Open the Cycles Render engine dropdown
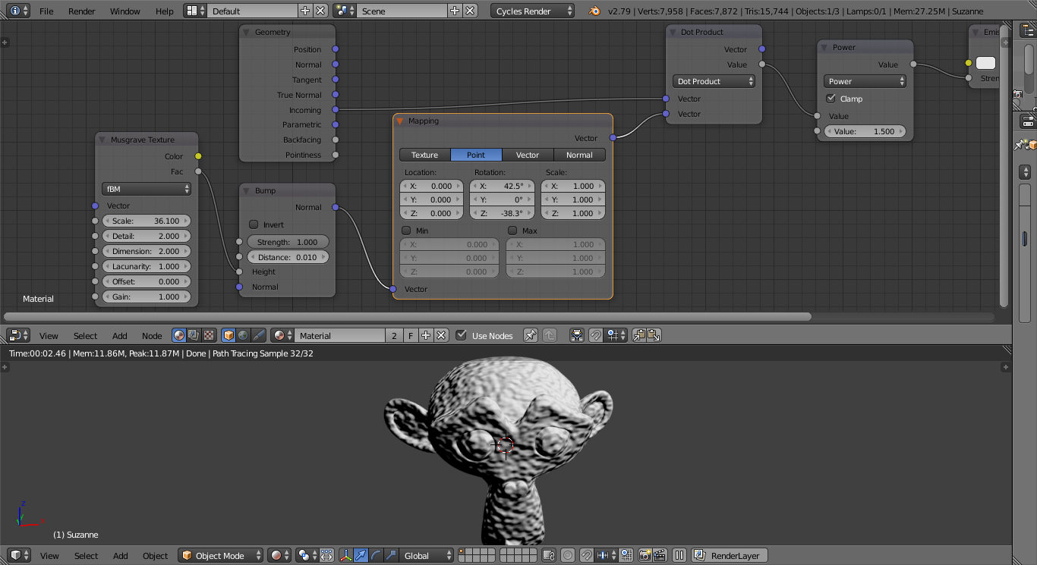This screenshot has width=1037, height=565. 533,11
